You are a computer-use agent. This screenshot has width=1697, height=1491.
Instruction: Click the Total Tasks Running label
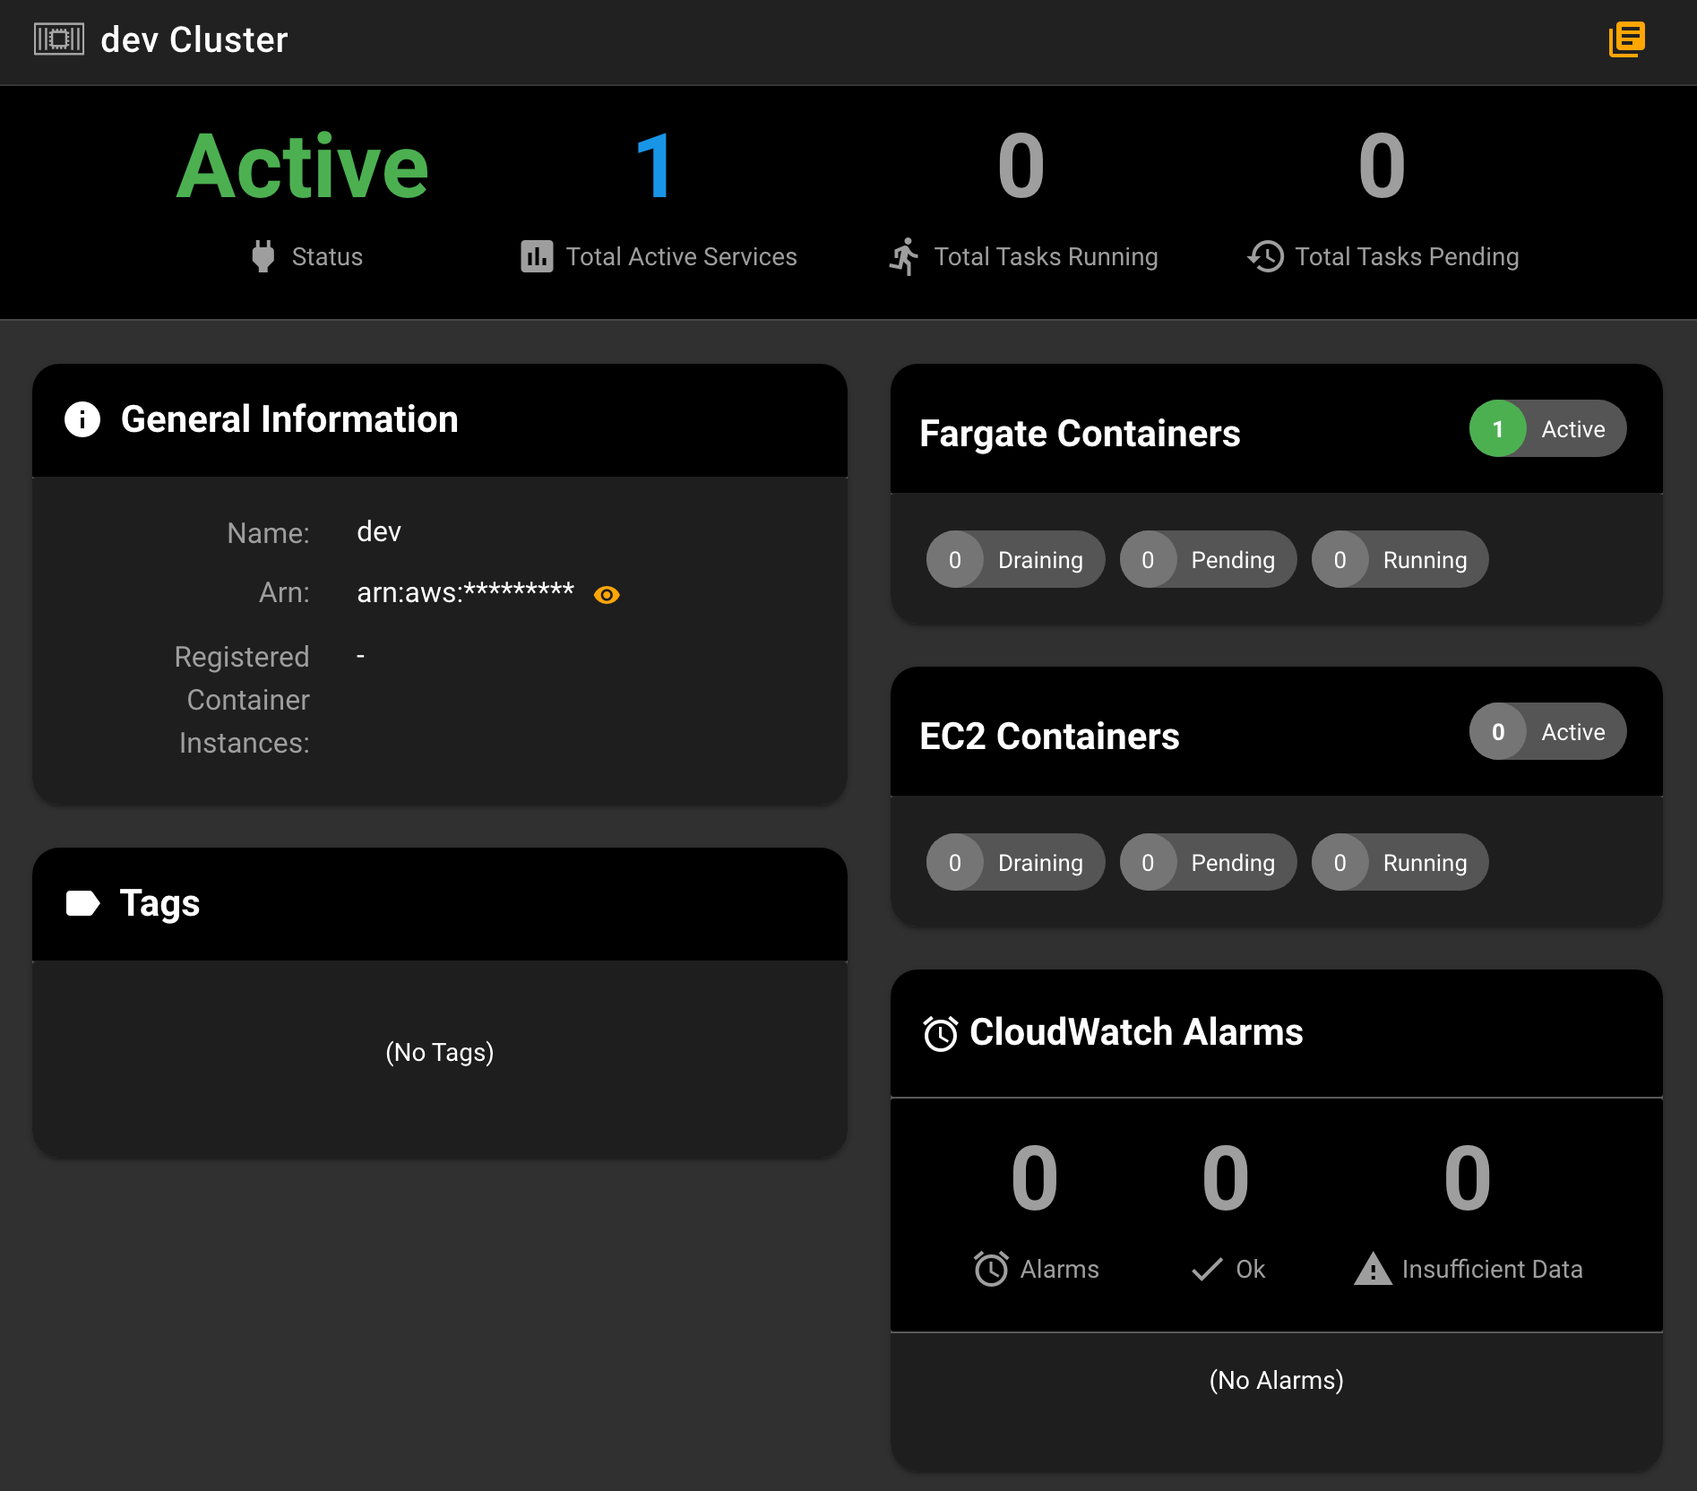click(1046, 257)
